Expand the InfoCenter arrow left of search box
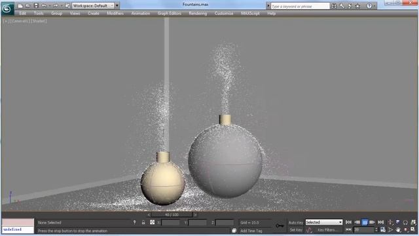Screen dimensions: 419x236 click(x=268, y=6)
